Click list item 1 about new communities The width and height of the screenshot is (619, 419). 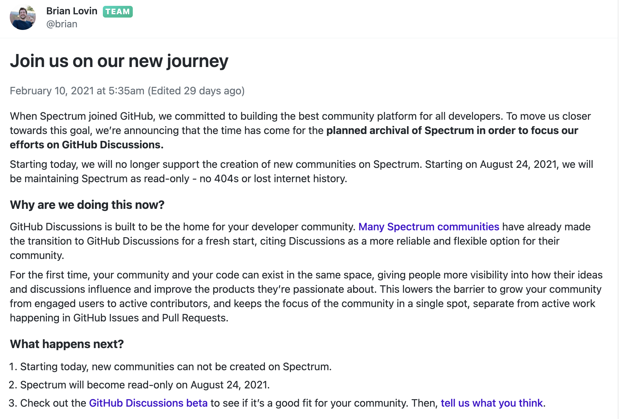pos(176,367)
